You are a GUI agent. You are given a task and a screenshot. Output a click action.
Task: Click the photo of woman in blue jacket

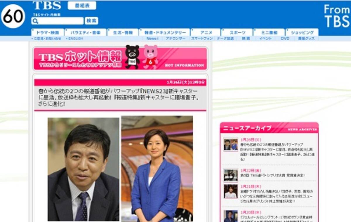pyautogui.click(x=157, y=169)
